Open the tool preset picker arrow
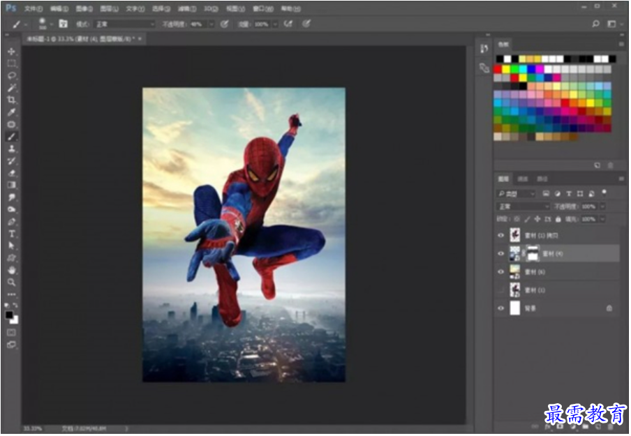 (x=27, y=24)
